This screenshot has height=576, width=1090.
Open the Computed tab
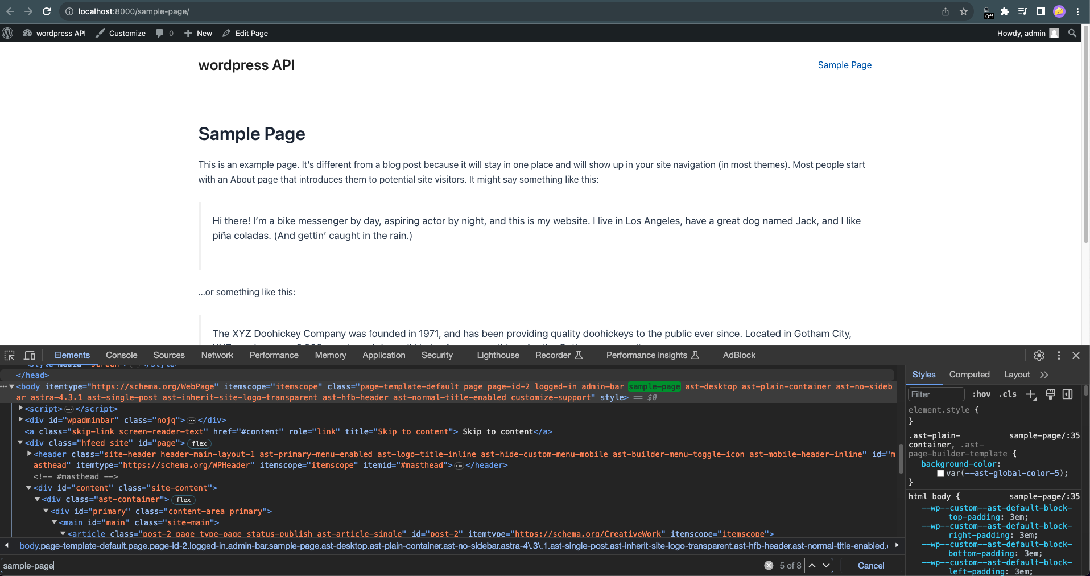click(969, 375)
